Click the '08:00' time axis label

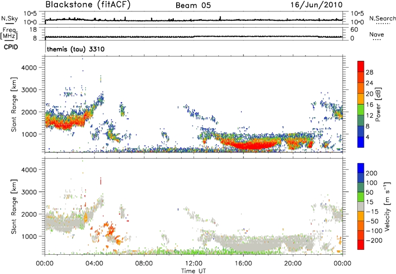pyautogui.click(x=144, y=263)
